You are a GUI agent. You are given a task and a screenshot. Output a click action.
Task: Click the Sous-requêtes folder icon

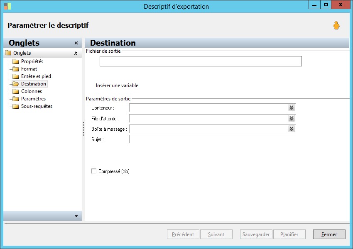[x=16, y=106]
